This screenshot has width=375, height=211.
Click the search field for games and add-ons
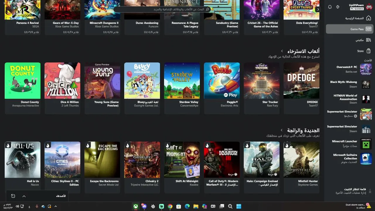(163, 9)
